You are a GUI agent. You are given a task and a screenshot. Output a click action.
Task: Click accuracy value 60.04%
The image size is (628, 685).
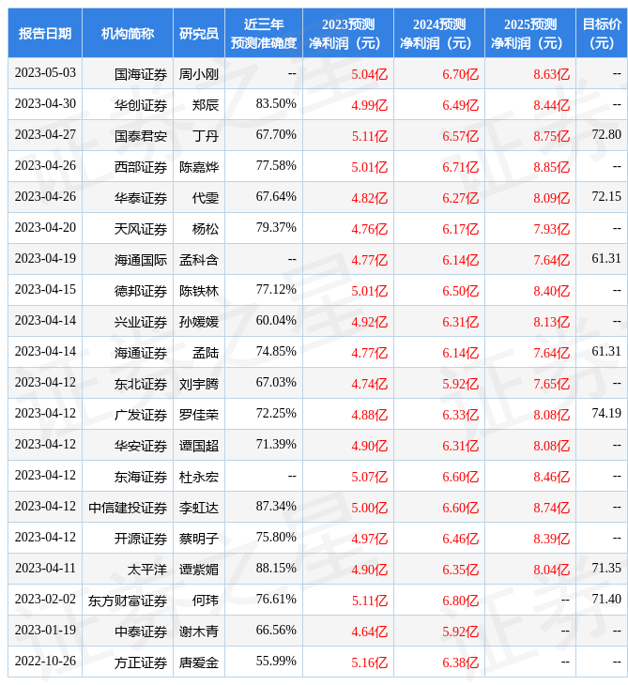276,321
